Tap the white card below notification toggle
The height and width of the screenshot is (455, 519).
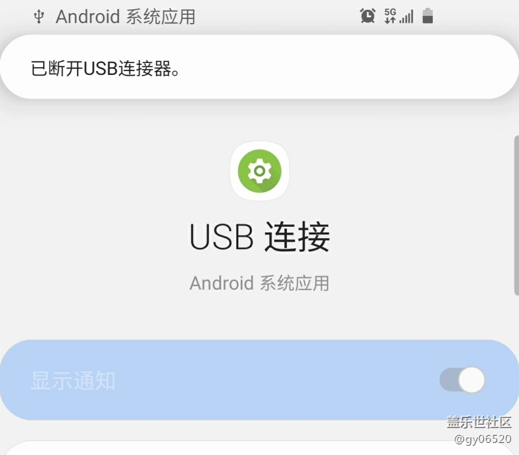pyautogui.click(x=259, y=448)
